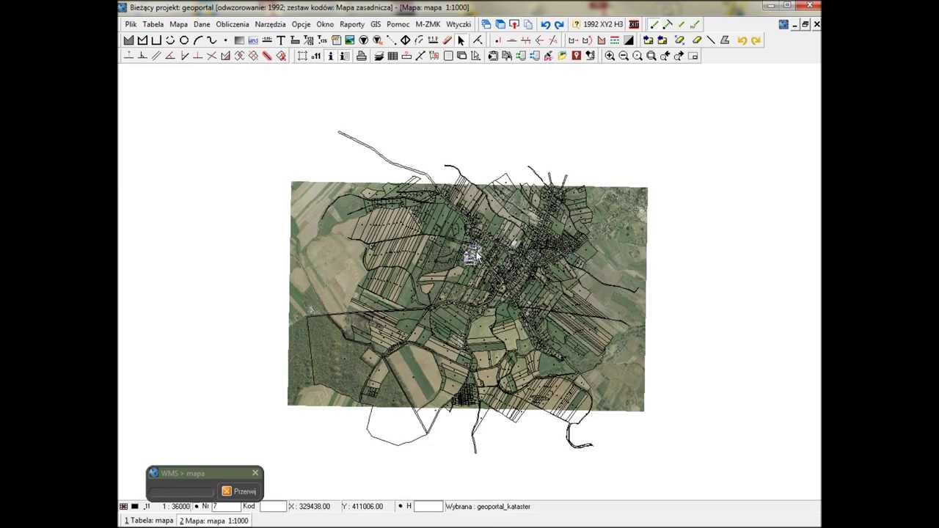Image resolution: width=939 pixels, height=528 pixels.
Task: Select the text 'T' insertion tool
Action: point(281,40)
